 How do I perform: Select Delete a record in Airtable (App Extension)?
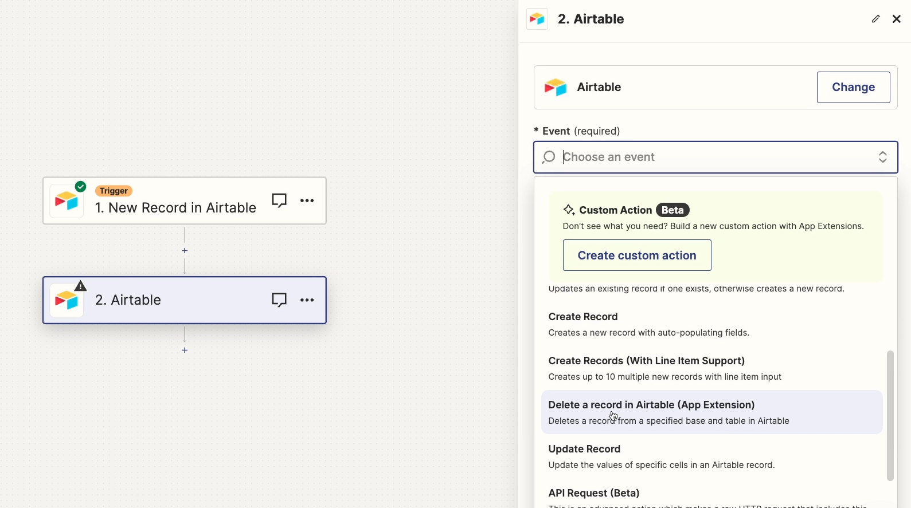click(x=711, y=412)
